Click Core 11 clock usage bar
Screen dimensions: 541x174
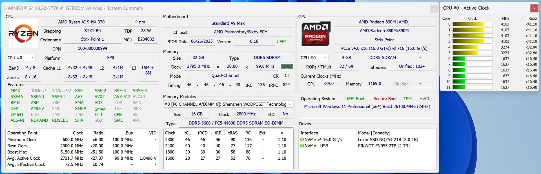[x=473, y=87]
